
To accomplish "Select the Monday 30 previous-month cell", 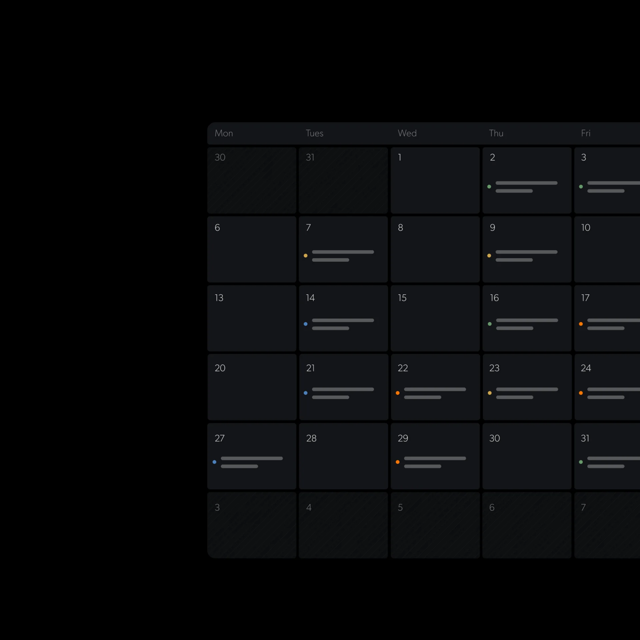I will point(252,180).
